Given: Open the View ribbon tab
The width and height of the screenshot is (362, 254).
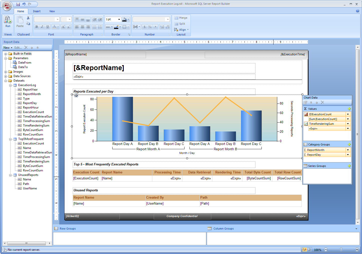Looking at the screenshot, I should click(52, 11).
